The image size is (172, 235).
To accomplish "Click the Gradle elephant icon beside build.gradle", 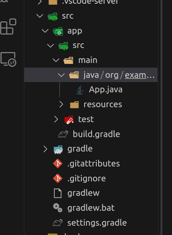I will point(63,134).
